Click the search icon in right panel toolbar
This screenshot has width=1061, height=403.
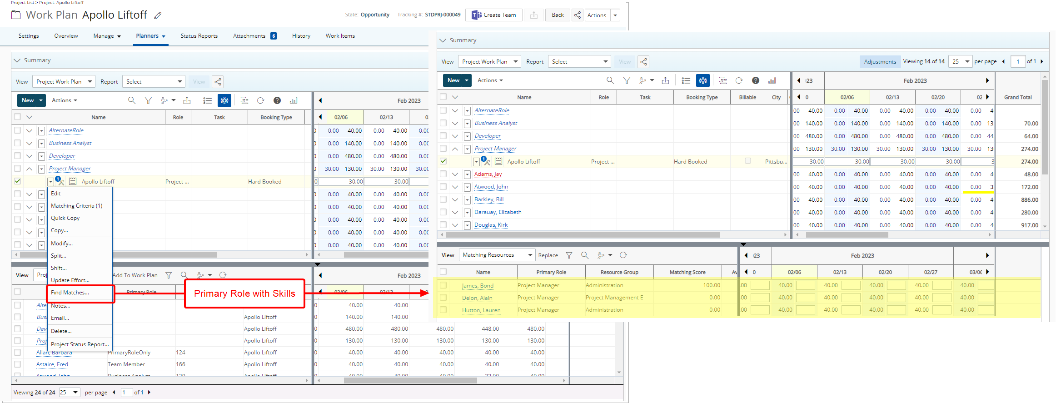tap(610, 80)
